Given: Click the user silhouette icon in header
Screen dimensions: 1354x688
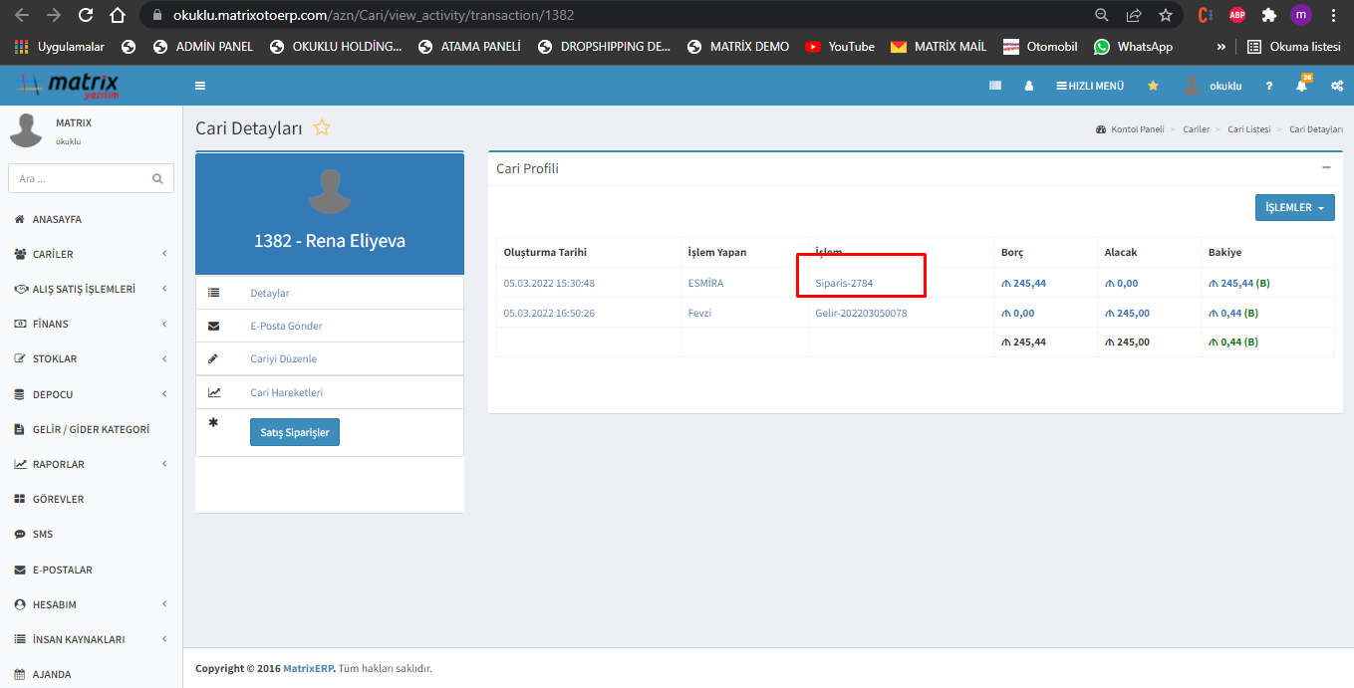Looking at the screenshot, I should pyautogui.click(x=1028, y=87).
